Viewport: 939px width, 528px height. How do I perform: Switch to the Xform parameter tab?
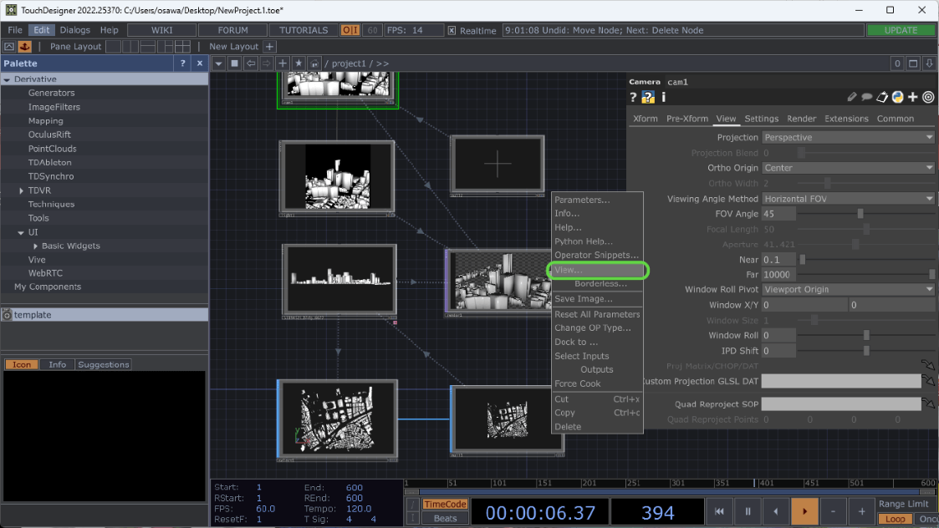[645, 119]
